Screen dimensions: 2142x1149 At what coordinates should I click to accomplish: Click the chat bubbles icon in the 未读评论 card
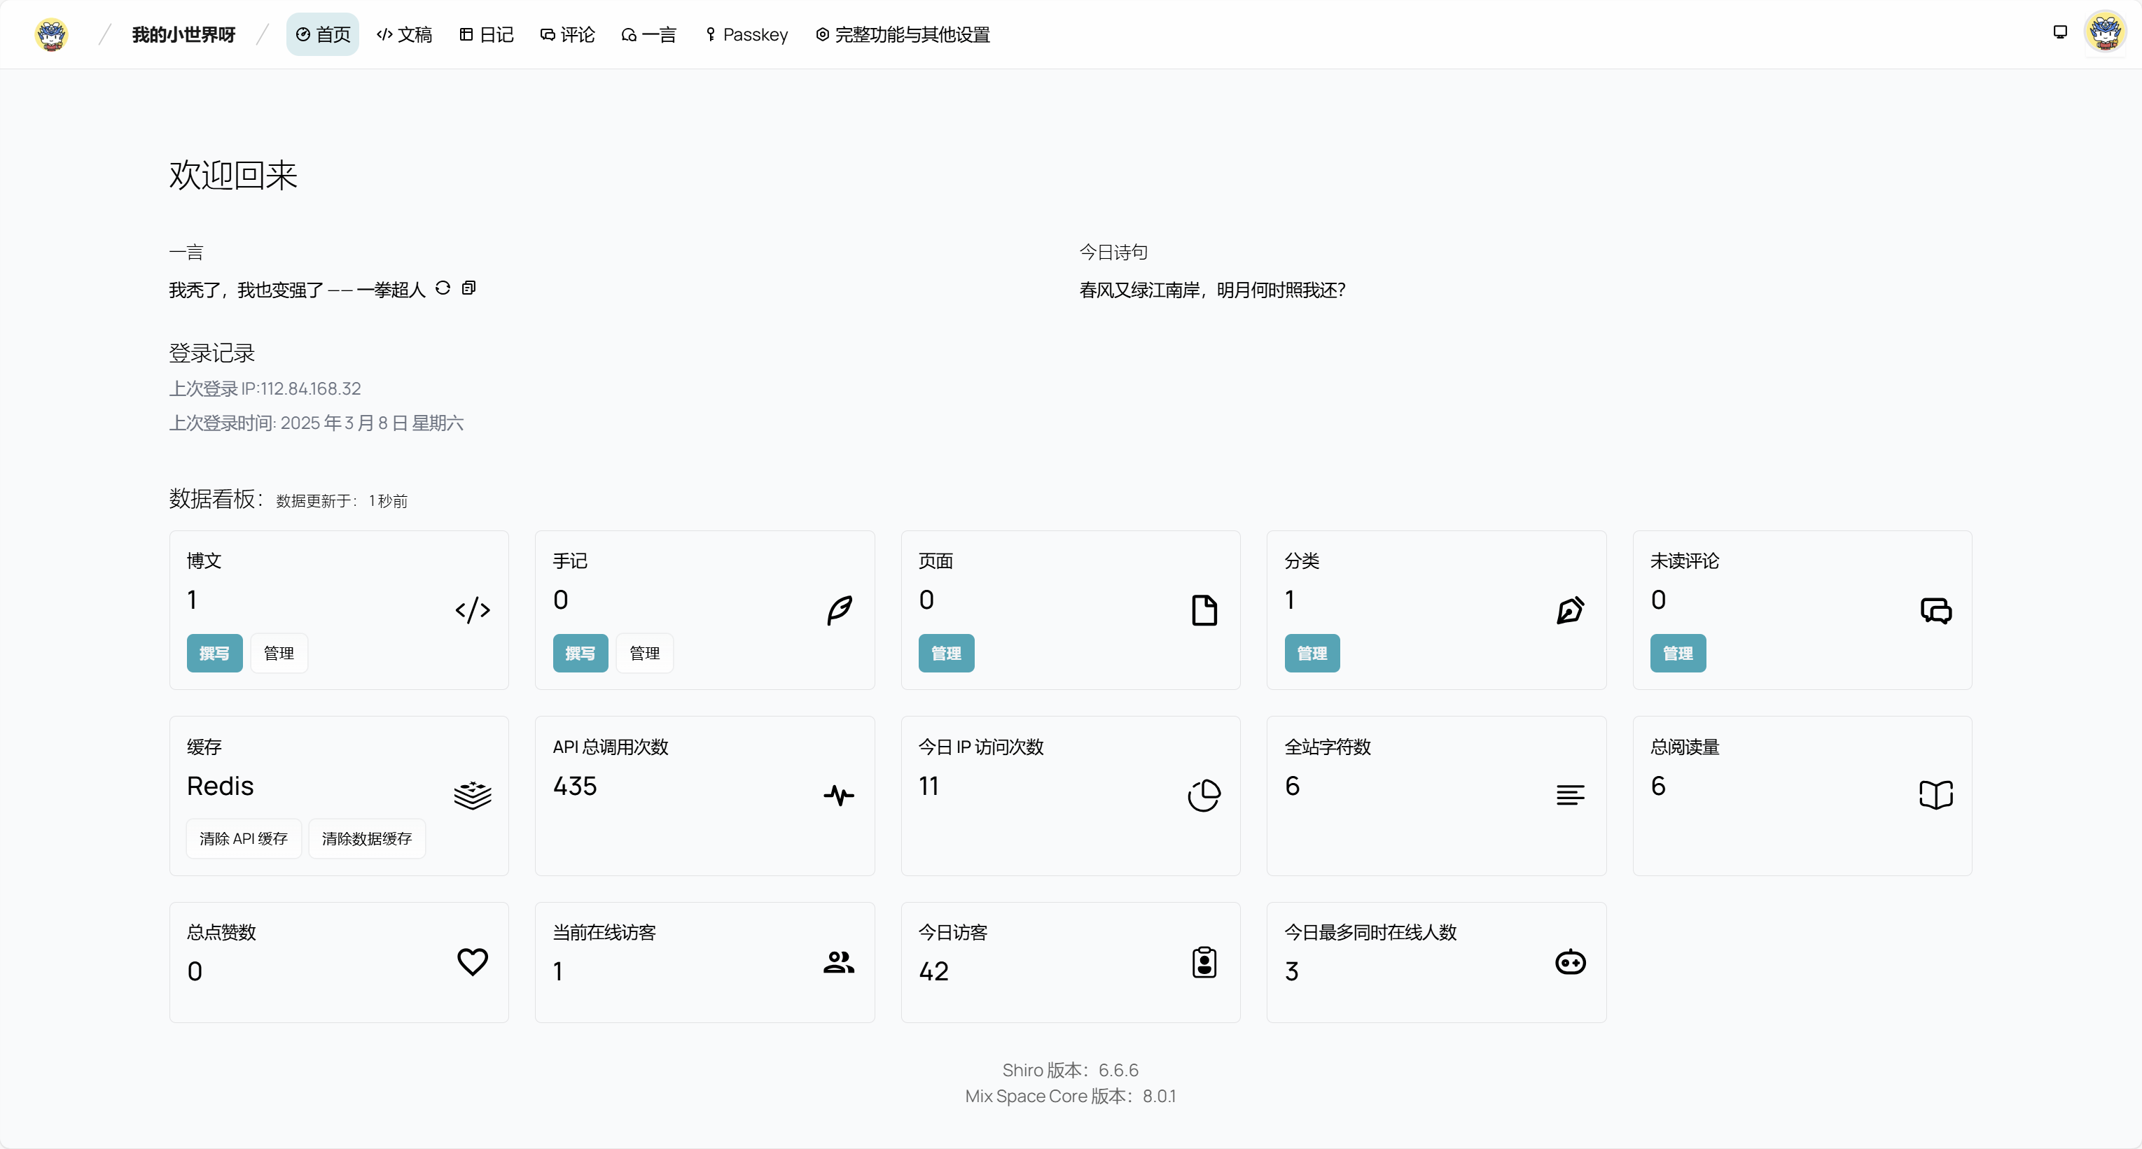1935,609
